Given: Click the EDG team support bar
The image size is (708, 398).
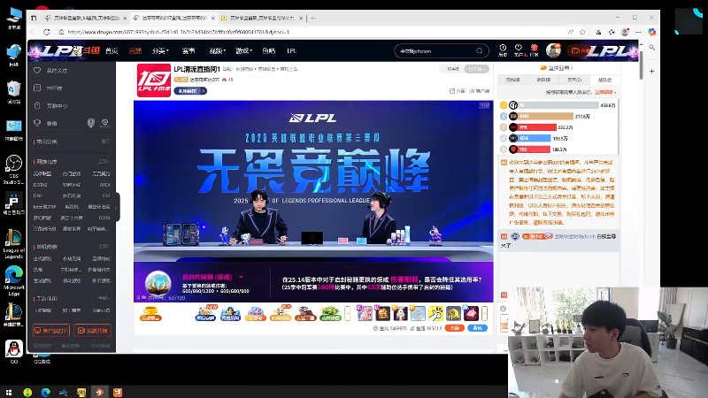Looking at the screenshot, I should pyautogui.click(x=535, y=138).
